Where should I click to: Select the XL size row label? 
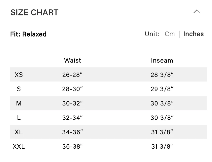pyautogui.click(x=19, y=132)
